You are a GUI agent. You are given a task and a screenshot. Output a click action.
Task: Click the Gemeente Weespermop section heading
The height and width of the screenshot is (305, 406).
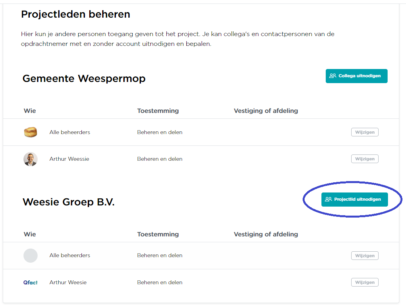click(x=84, y=78)
